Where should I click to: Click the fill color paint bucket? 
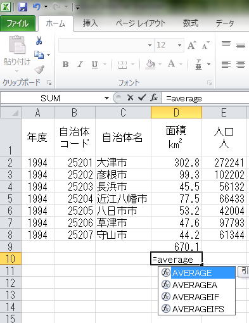150,64
